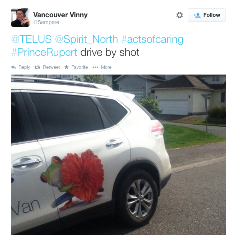Follow Vancouver Vinny
The image size is (232, 242).
click(x=207, y=15)
